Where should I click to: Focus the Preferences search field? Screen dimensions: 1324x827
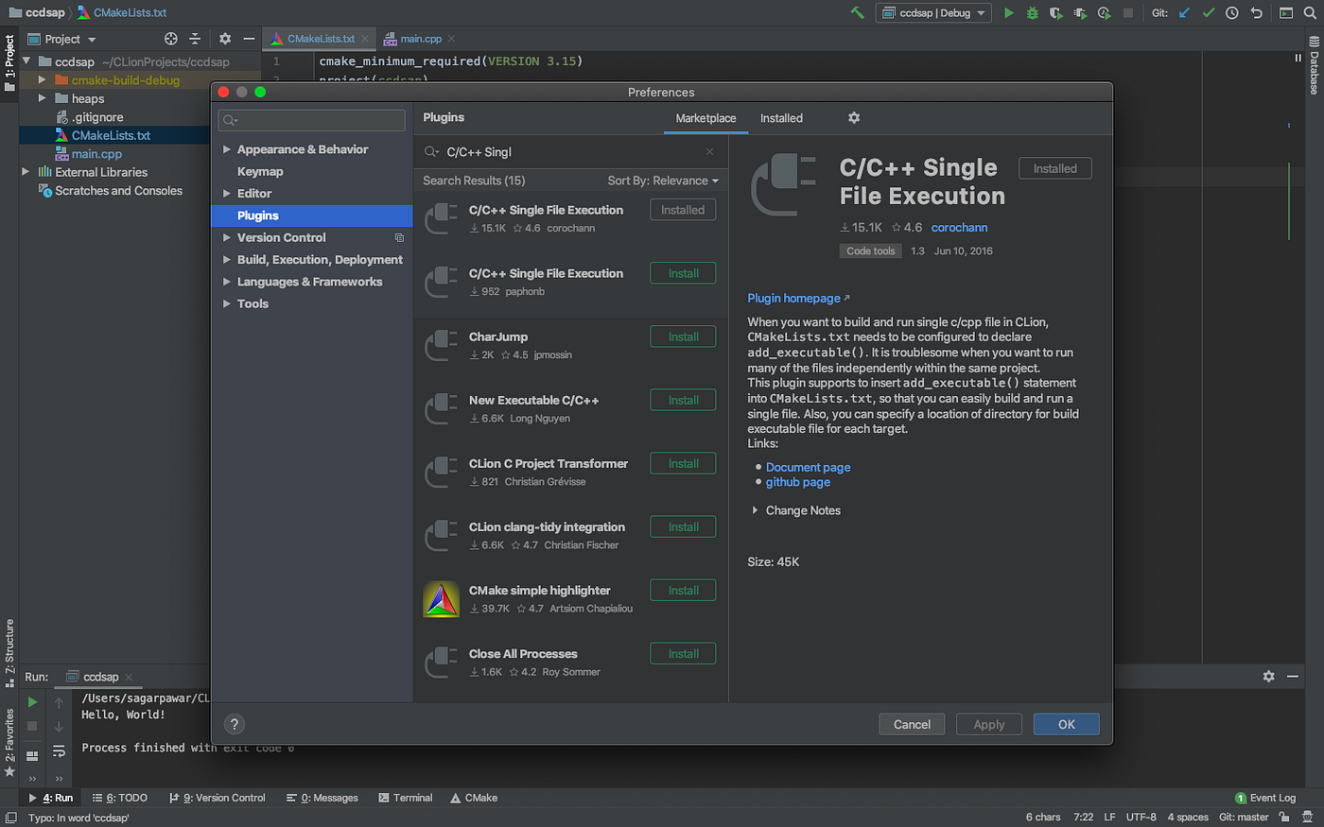[x=312, y=120]
